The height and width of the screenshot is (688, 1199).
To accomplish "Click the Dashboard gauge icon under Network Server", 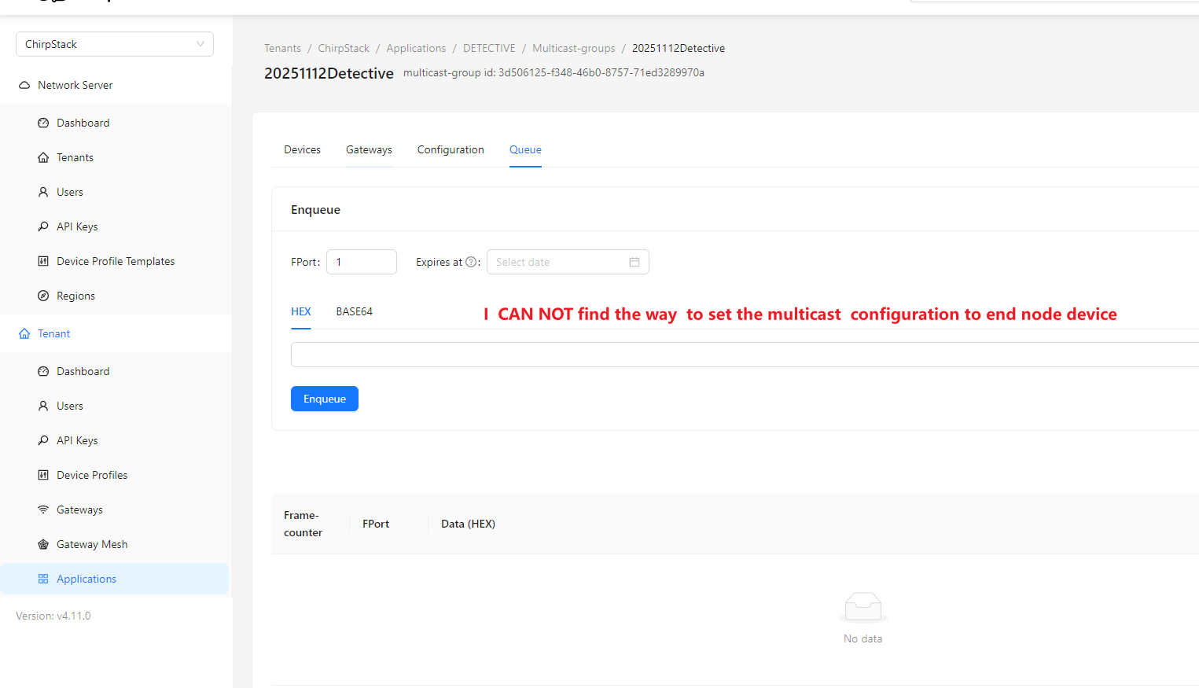I will point(43,123).
